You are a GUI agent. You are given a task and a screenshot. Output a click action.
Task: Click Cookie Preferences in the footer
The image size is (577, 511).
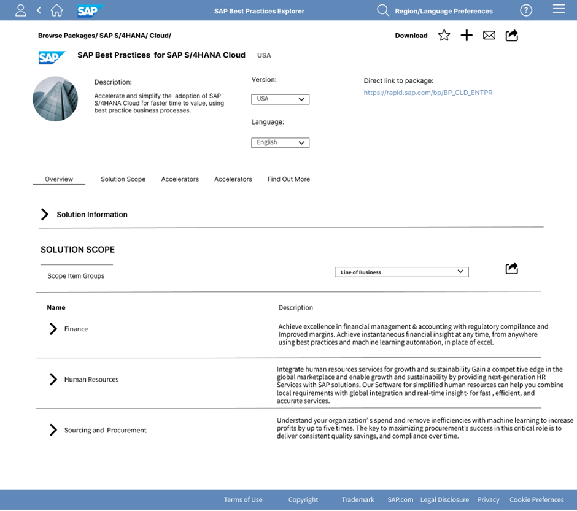point(536,499)
